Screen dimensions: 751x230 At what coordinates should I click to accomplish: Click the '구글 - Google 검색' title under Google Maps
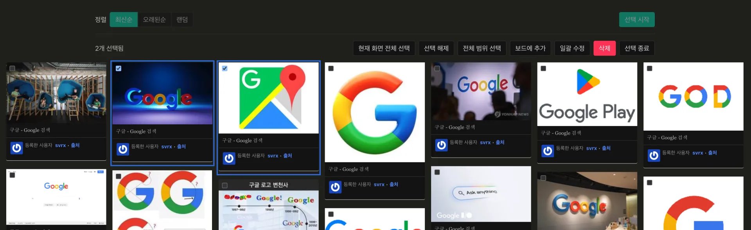243,140
